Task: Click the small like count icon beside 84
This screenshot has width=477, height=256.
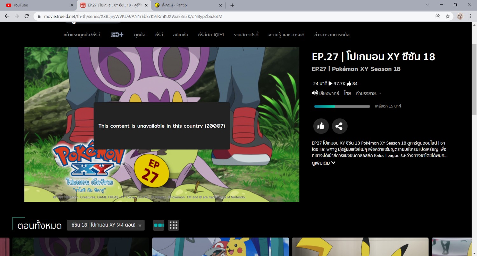Action: [x=349, y=83]
